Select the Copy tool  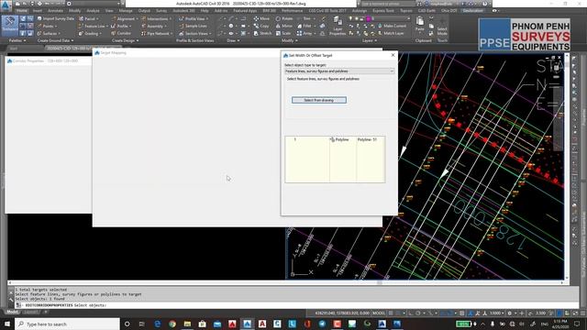coord(261,27)
